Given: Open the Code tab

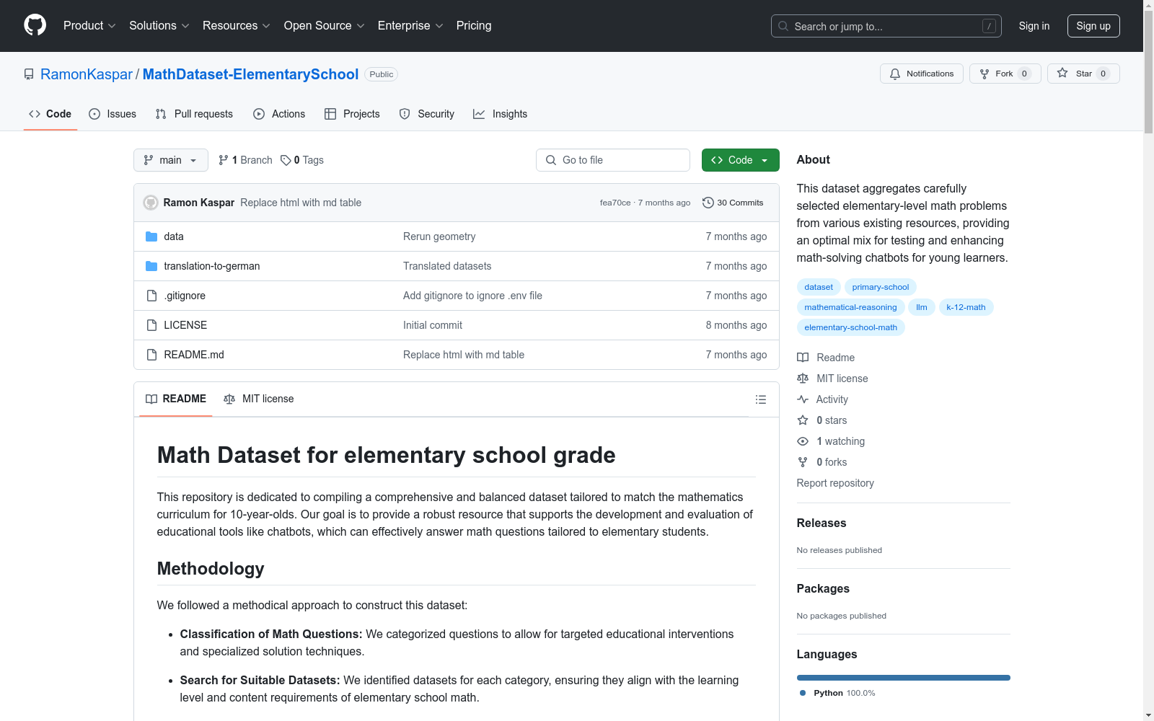Looking at the screenshot, I should tap(50, 114).
